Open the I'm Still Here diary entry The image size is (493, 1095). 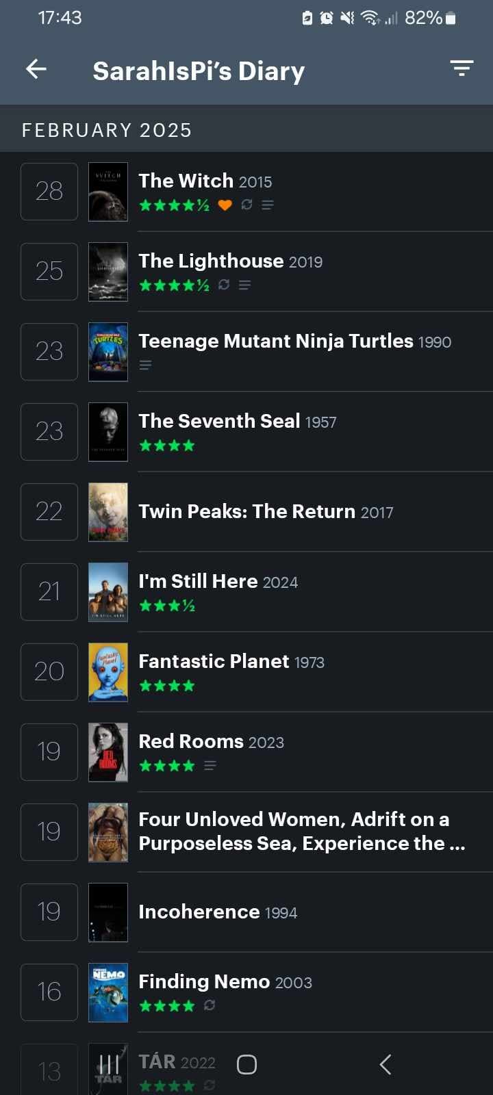coord(218,582)
